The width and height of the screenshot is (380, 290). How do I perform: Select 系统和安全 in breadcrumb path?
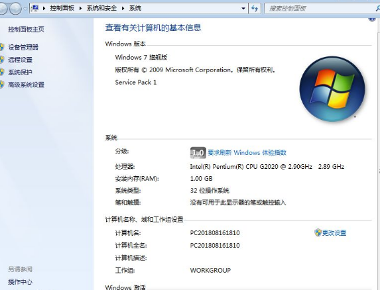tap(101, 8)
